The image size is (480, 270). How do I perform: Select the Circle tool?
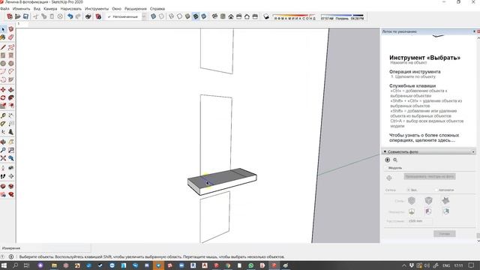pos(3,63)
